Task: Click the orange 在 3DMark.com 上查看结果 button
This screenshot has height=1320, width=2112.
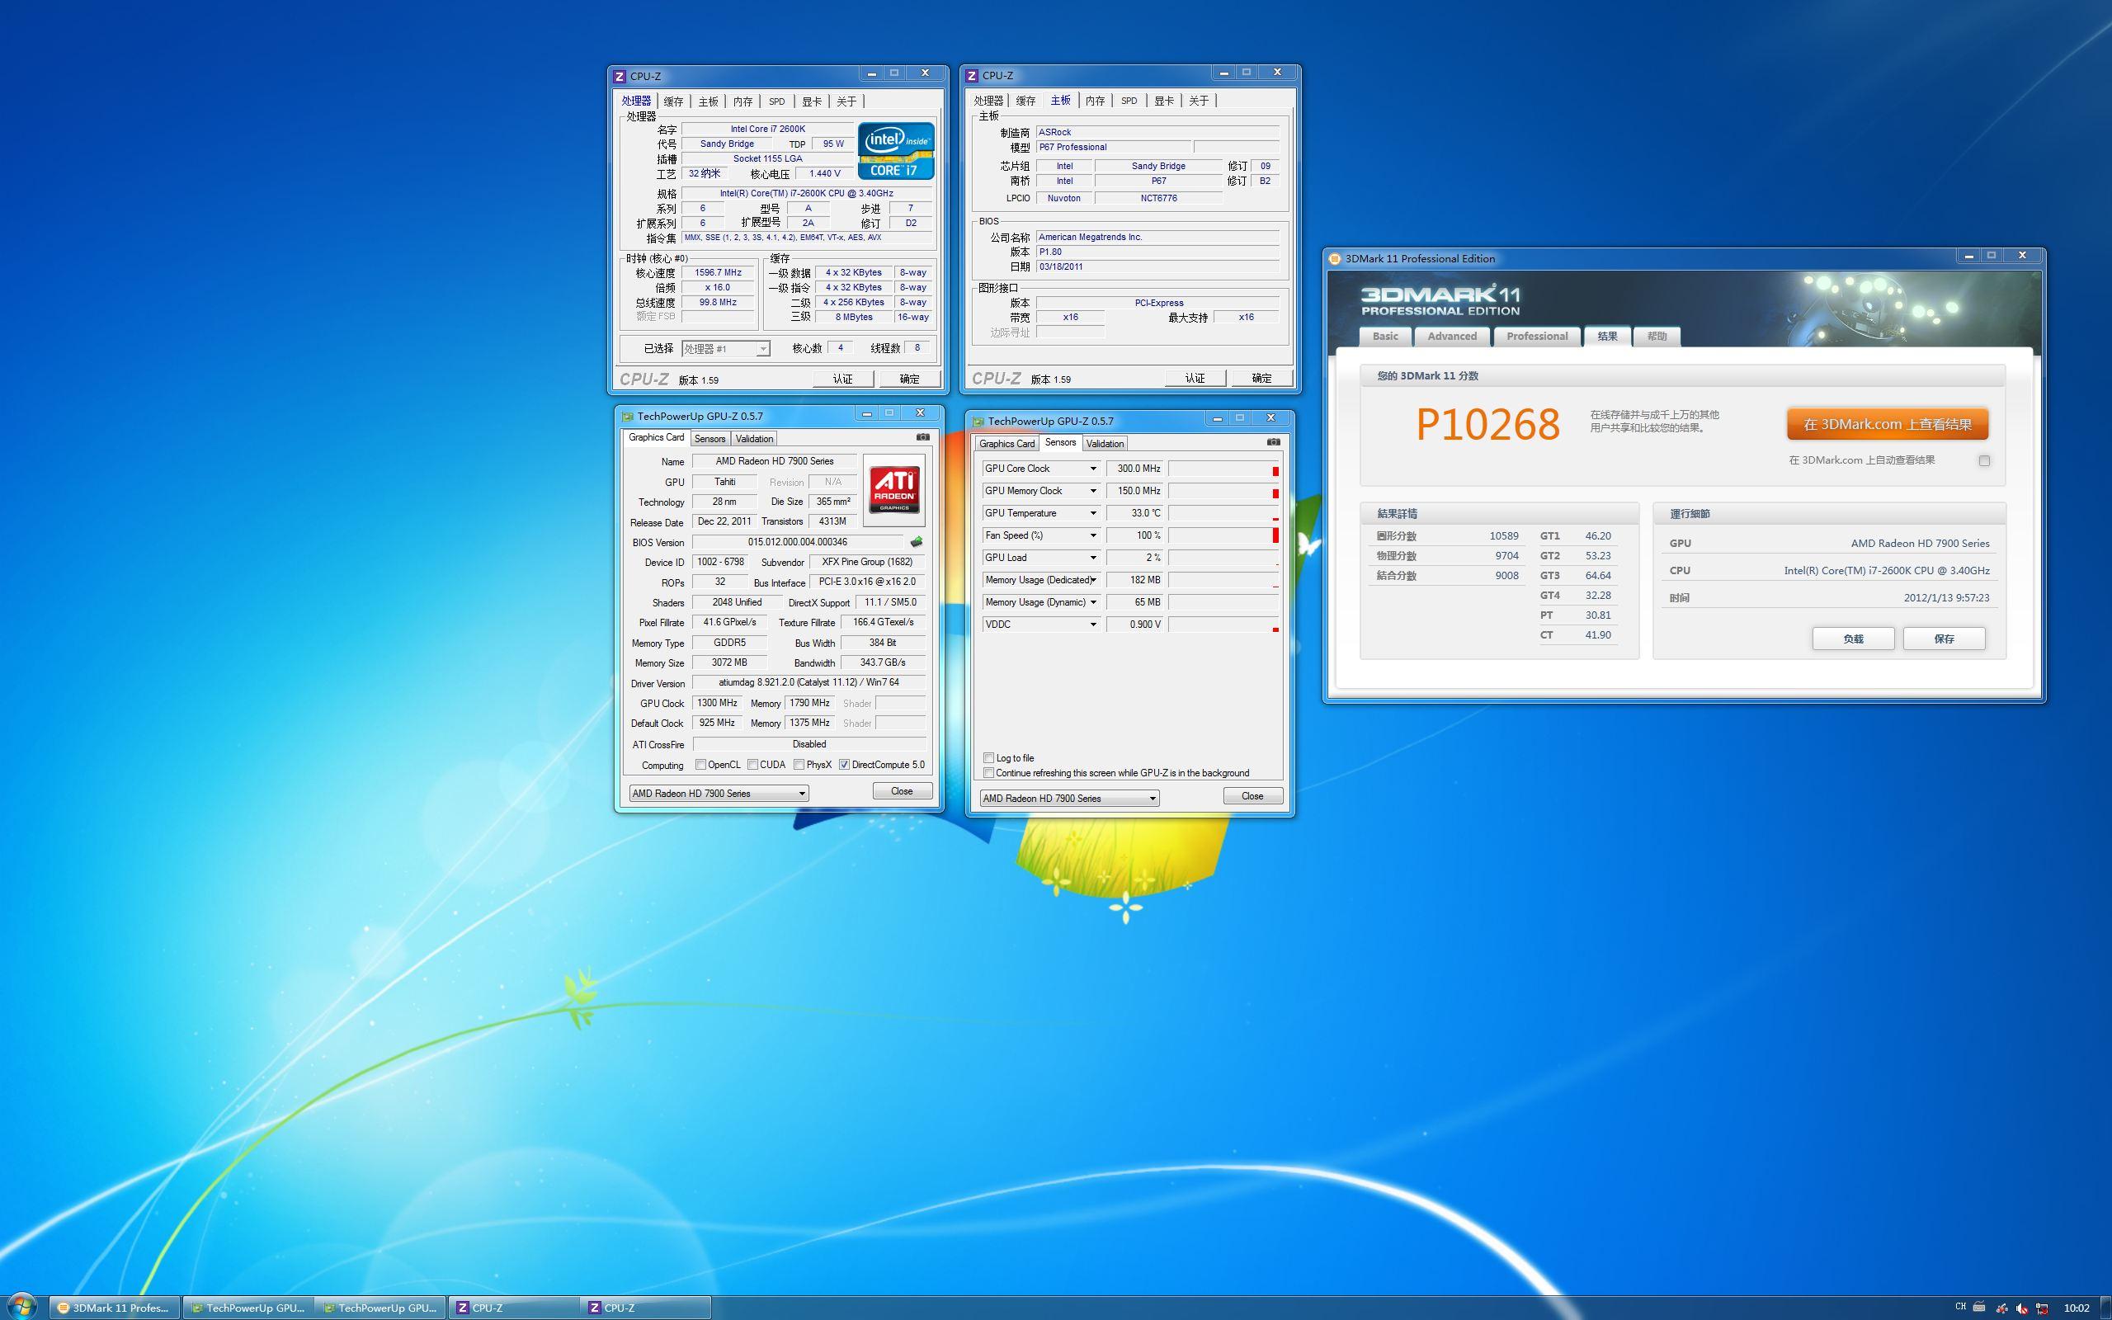Action: (1888, 424)
